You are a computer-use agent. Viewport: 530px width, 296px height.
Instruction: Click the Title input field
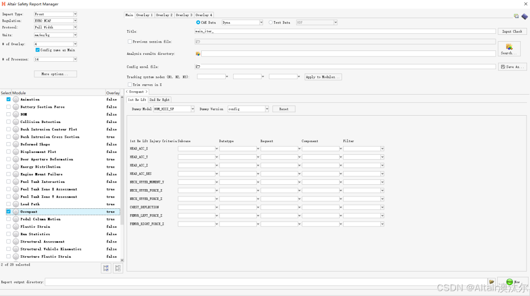click(345, 31)
